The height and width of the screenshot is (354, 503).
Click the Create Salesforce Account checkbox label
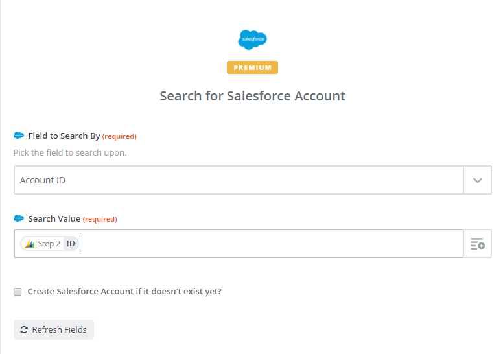pyautogui.click(x=124, y=291)
